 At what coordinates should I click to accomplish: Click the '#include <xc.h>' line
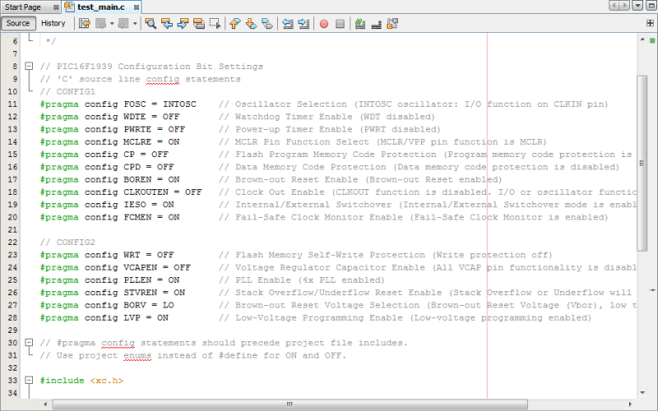pyautogui.click(x=81, y=381)
